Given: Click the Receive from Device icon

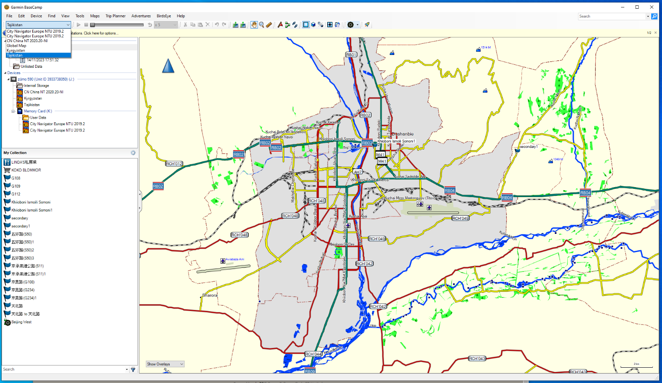Looking at the screenshot, I should 243,25.
